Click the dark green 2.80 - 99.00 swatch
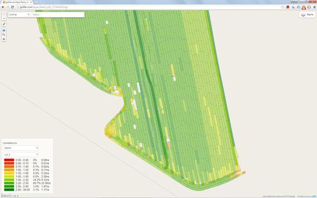317x198 pixels. [x=9, y=190]
